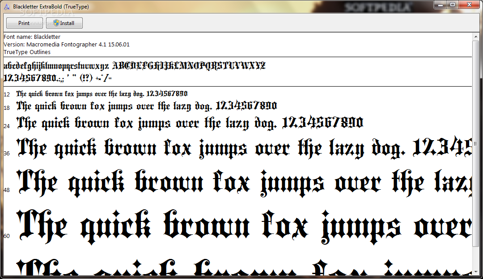Click the size label 18
The image size is (483, 279).
(7, 108)
